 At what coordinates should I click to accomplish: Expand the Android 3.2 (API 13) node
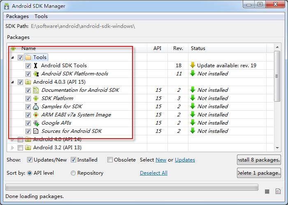12,148
